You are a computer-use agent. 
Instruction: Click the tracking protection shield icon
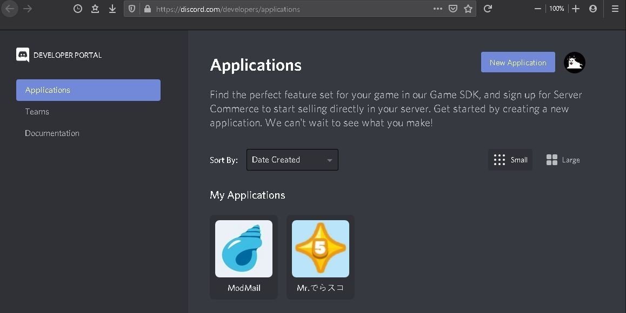[x=132, y=9]
